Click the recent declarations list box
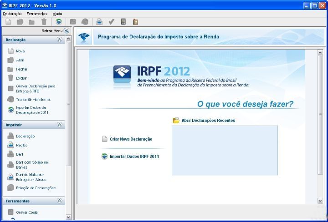Screen dimensions: 328x222 pyautogui.click(x=225, y=151)
